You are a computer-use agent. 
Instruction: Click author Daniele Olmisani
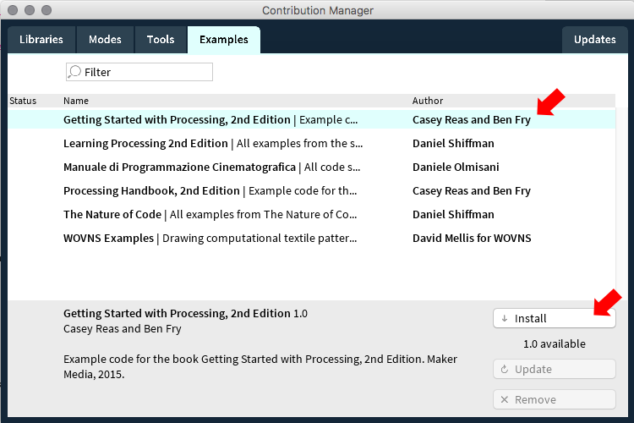pyautogui.click(x=456, y=168)
